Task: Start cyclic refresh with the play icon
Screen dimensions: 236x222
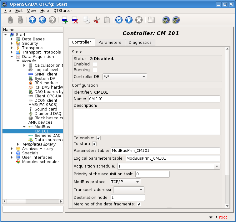Action: (x=129, y=20)
